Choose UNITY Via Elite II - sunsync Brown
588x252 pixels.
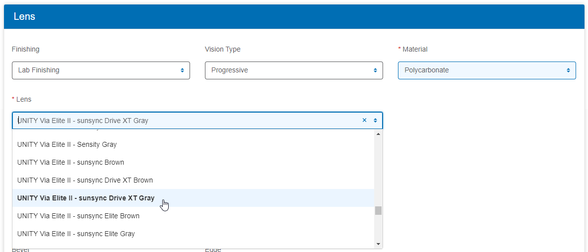[70, 163]
